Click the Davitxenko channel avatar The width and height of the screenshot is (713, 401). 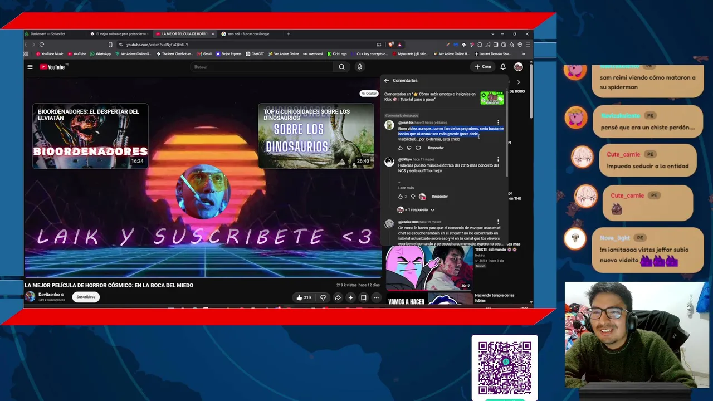point(30,297)
